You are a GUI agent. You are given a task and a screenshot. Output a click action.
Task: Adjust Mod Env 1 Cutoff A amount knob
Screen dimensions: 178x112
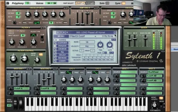[11, 89]
